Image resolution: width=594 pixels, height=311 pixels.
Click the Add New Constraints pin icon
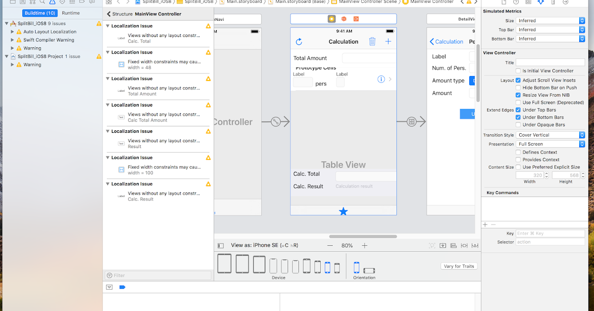(x=464, y=245)
